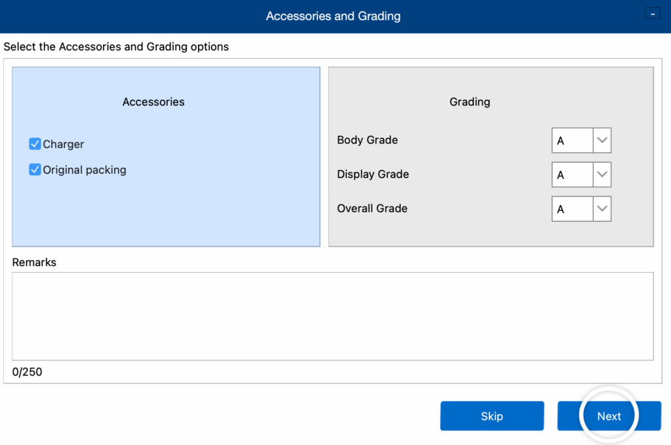Expand the Body Grade dropdown arrow
This screenshot has height=445, width=671.
pos(602,140)
